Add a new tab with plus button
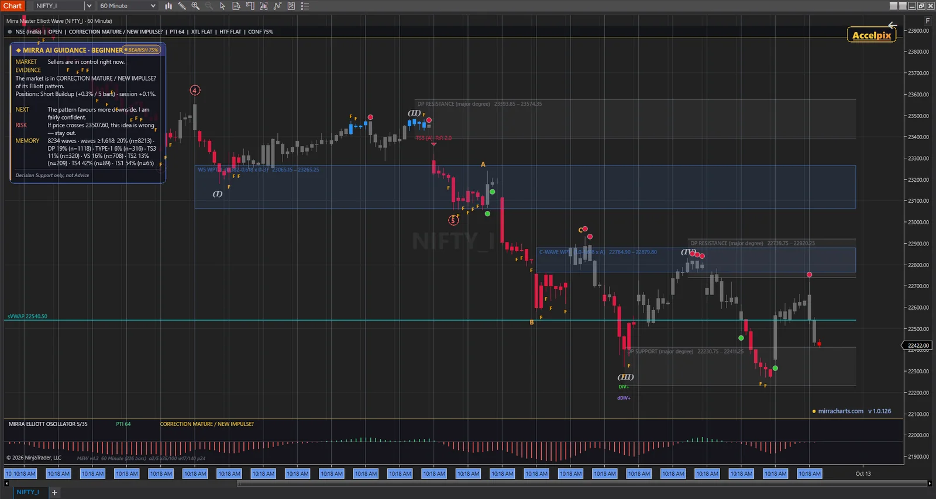936x499 pixels. 54,493
